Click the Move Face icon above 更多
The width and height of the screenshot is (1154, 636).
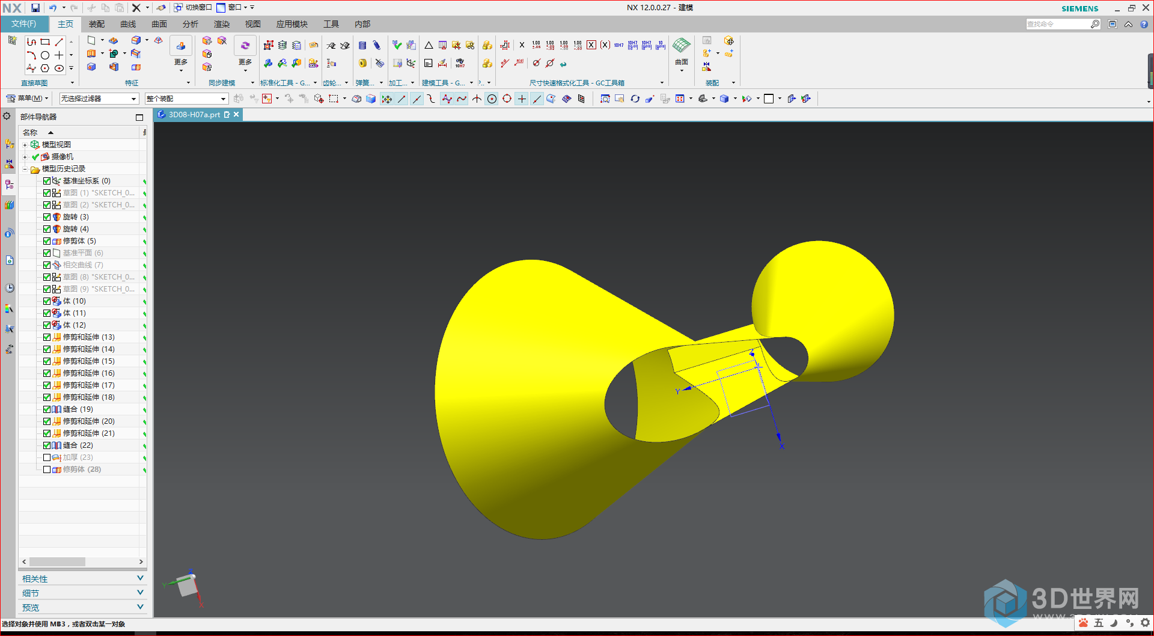[245, 45]
